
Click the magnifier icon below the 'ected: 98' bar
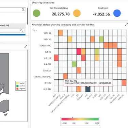(x=21, y=30)
